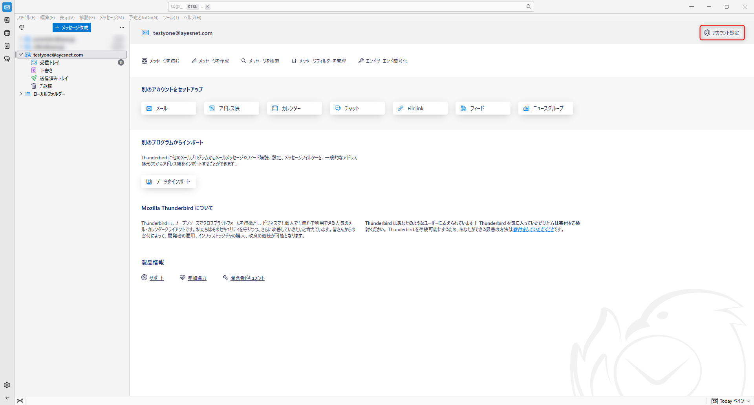Click the testyone@ayesnet.com header title

click(x=183, y=33)
